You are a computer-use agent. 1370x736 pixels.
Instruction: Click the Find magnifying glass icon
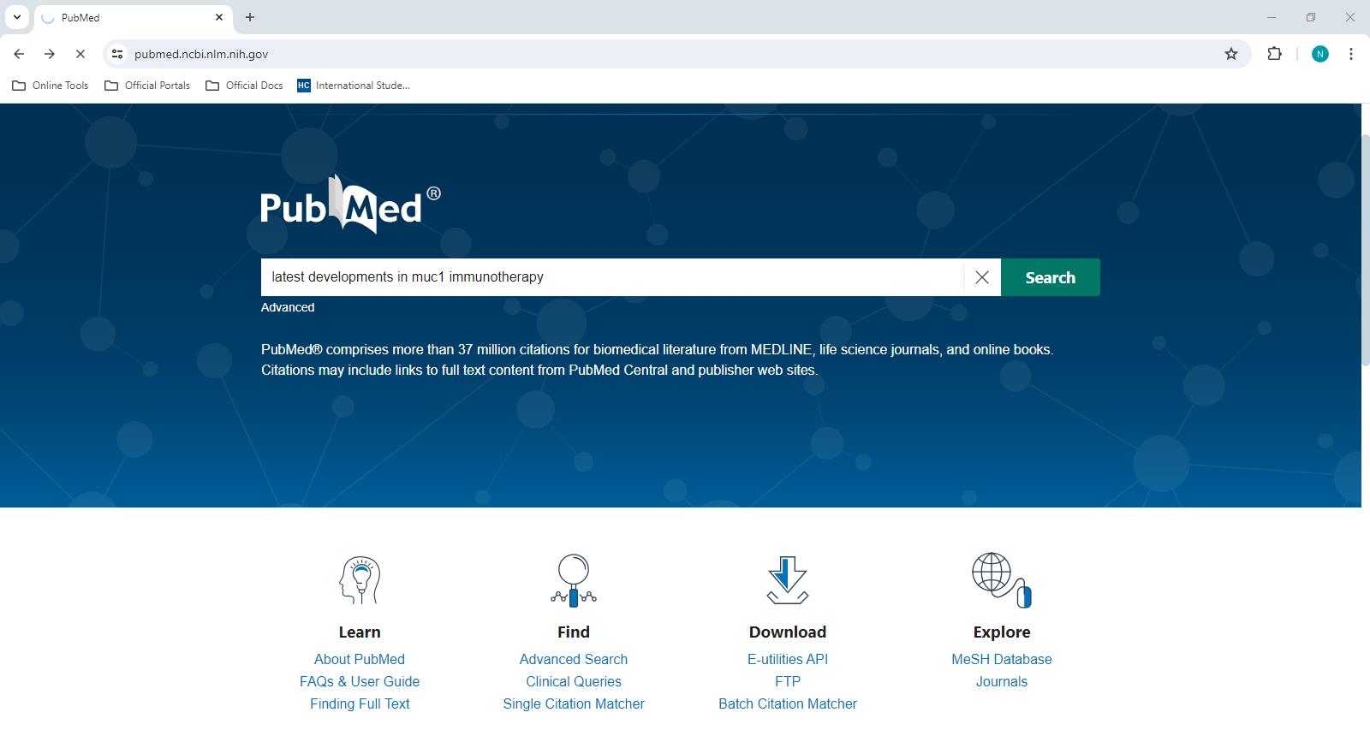(574, 580)
